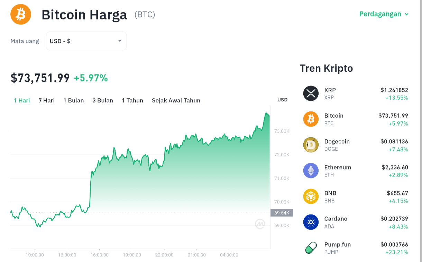
Task: Click the Dogecoin coin icon
Action: coord(311,145)
